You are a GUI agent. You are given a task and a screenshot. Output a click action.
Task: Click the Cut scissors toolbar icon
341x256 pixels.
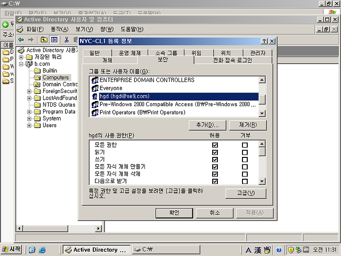(x=67, y=40)
